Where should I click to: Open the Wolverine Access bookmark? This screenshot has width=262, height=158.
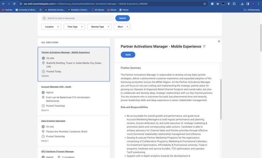pyautogui.click(x=55, y=10)
